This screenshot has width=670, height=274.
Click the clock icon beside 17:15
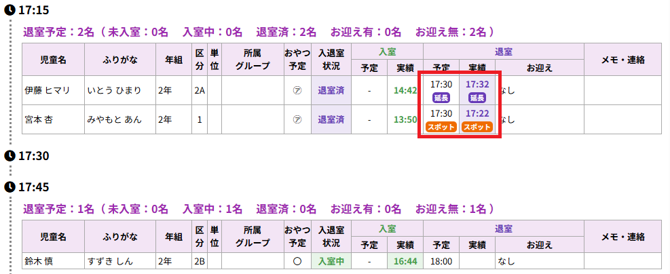(x=10, y=11)
